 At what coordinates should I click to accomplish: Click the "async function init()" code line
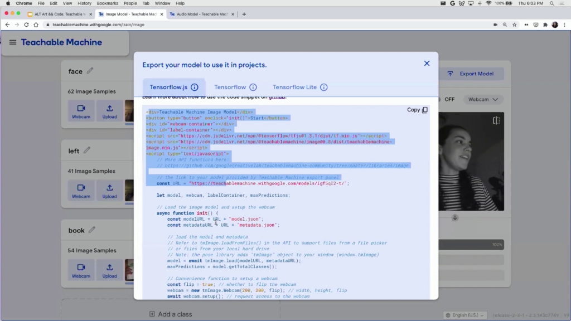[x=187, y=213]
